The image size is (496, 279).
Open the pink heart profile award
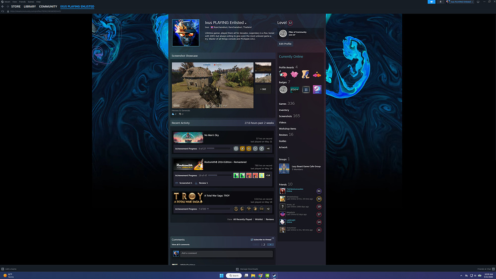pos(294,74)
